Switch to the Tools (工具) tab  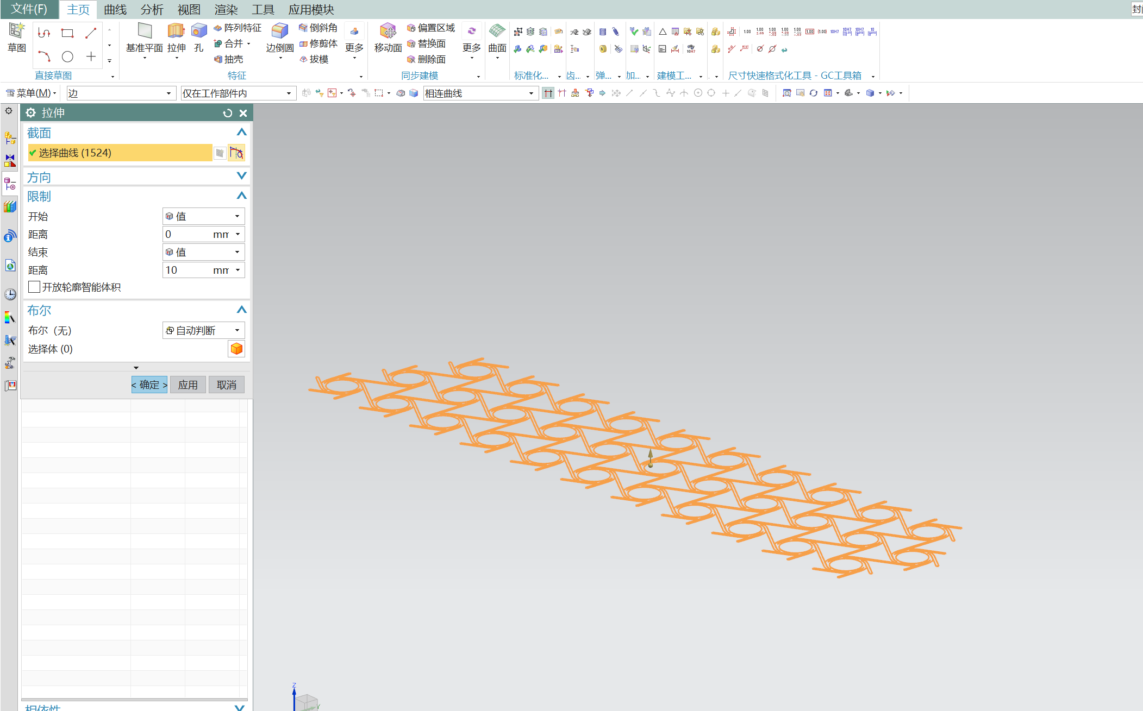coord(263,9)
